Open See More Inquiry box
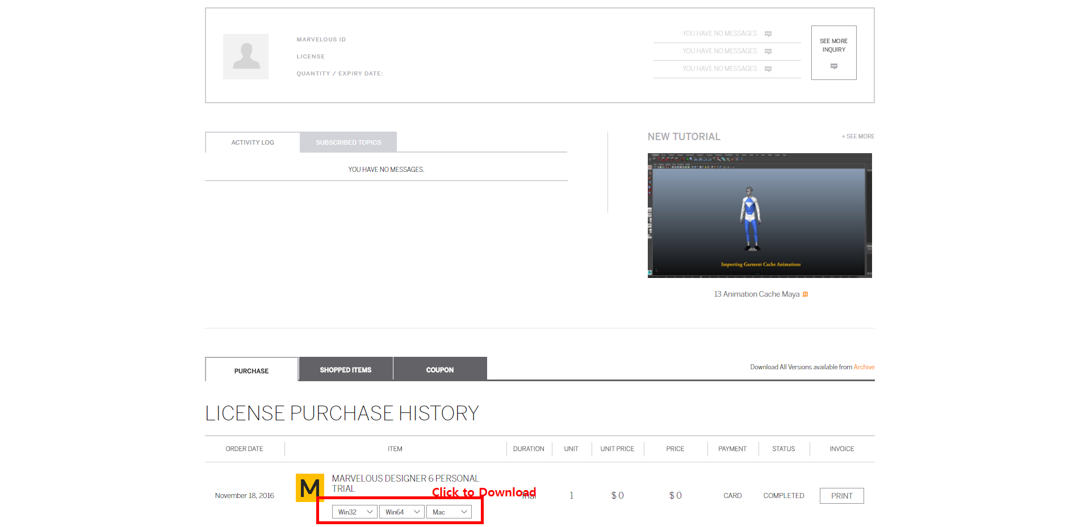Viewport: 1077px width, 527px height. [x=834, y=53]
